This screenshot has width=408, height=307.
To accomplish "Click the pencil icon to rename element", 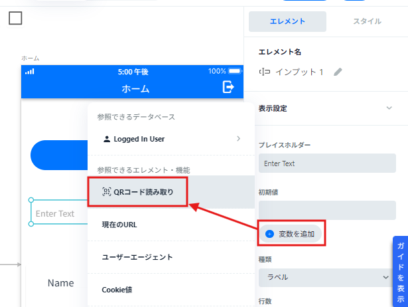I will (x=338, y=72).
